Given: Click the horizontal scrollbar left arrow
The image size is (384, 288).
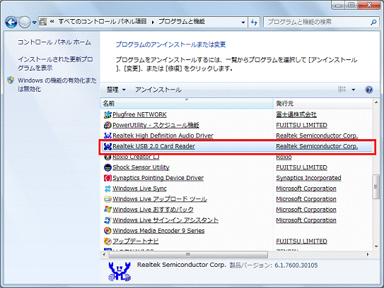Looking at the screenshot, I should 104,255.
